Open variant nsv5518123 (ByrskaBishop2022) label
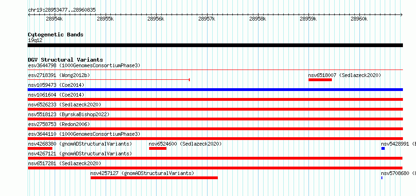Screen dimensions: 416x196 69,115
